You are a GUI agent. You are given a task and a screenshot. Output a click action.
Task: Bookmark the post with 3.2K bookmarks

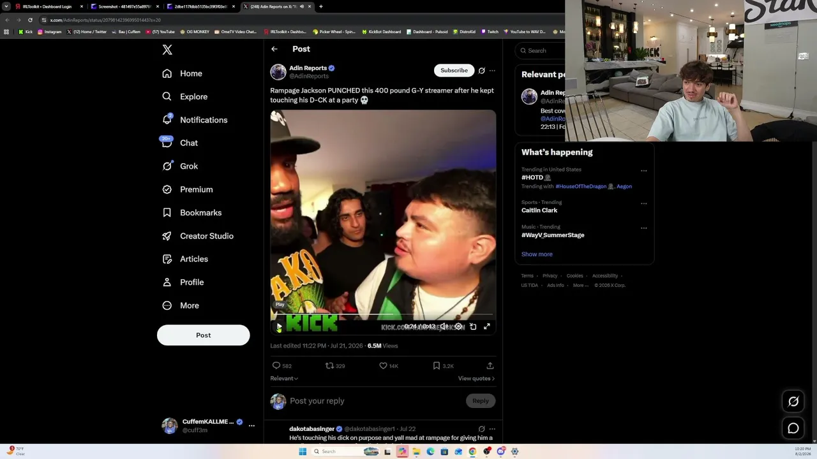point(437,366)
